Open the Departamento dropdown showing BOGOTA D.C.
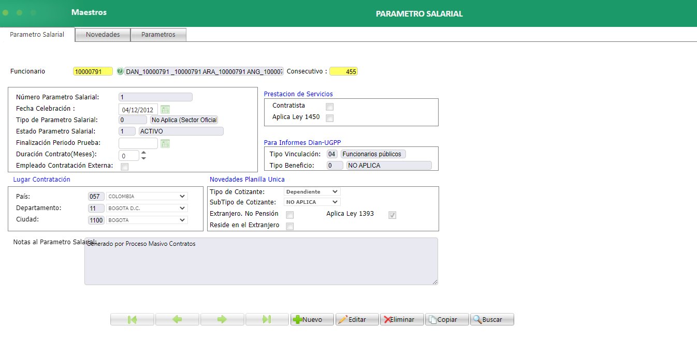Image resolution: width=697 pixels, height=341 pixels. point(147,208)
